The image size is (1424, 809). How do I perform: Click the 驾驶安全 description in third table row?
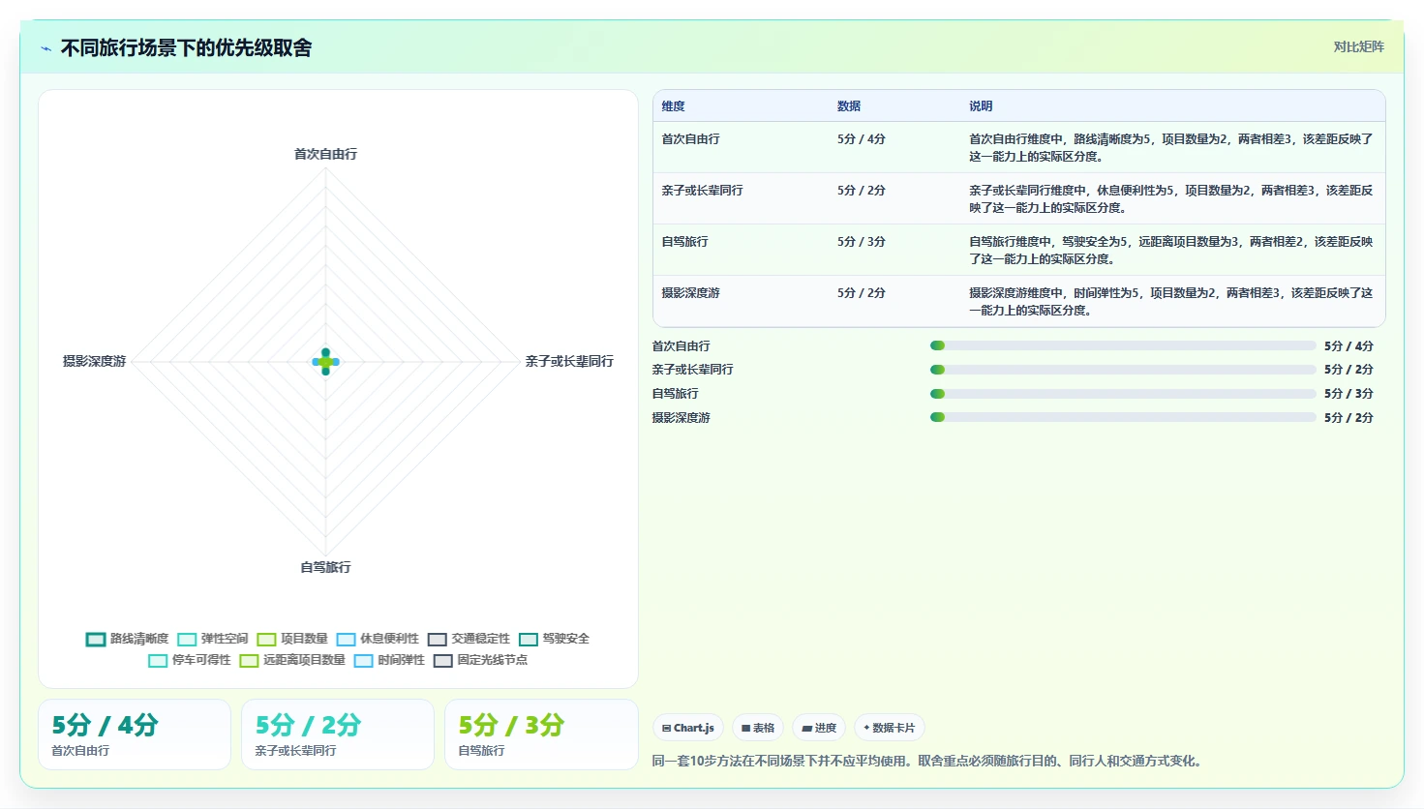(x=1171, y=251)
